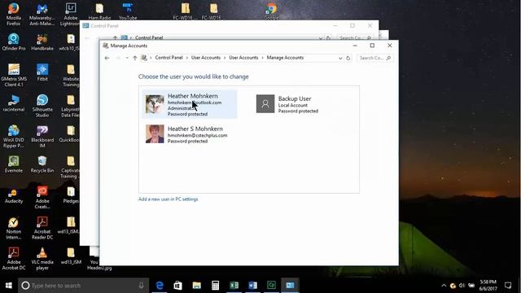Open WinX DVD Ripper desktop icon
Image resolution: width=521 pixels, height=293 pixels.
pyautogui.click(x=14, y=137)
